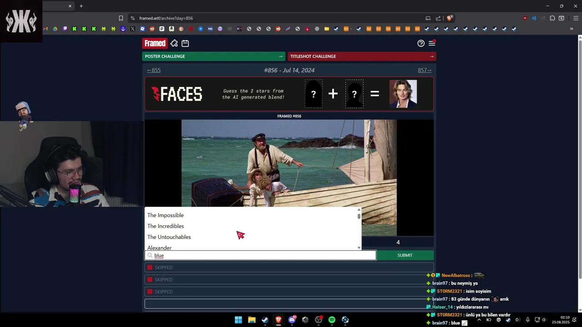
Task: Open the Gmail bookmark
Action: [45, 29]
